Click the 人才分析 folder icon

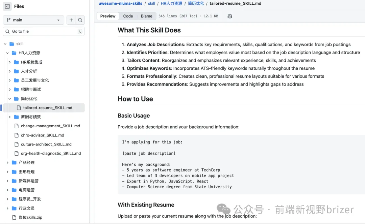tap(17, 71)
